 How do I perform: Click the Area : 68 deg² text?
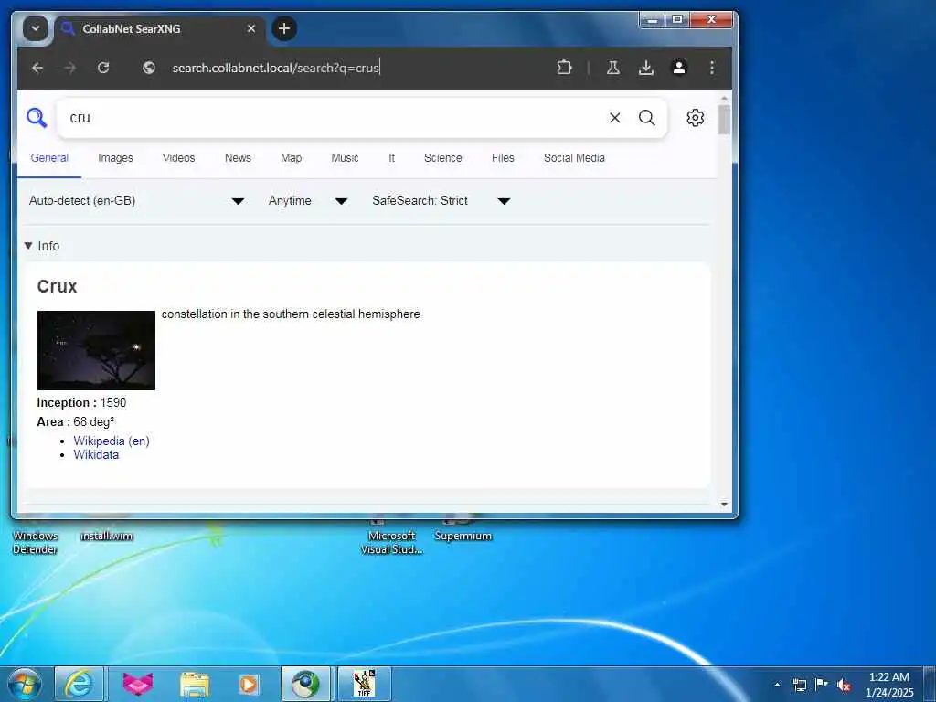point(76,422)
